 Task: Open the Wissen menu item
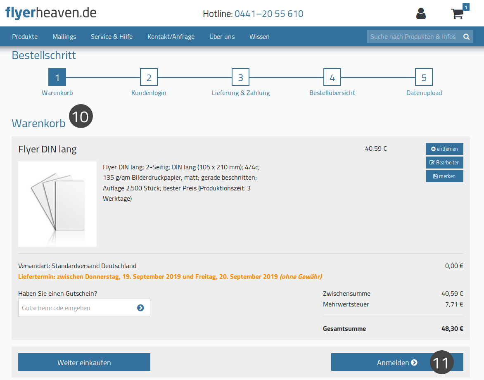[x=259, y=37]
